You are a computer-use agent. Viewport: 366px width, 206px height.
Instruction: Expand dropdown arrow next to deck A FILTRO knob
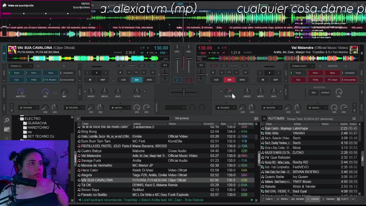[144, 92]
